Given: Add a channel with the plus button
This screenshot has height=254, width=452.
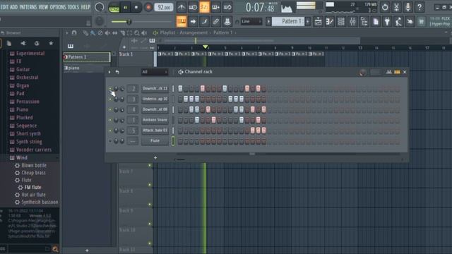Looking at the screenshot, I should 155,157.
